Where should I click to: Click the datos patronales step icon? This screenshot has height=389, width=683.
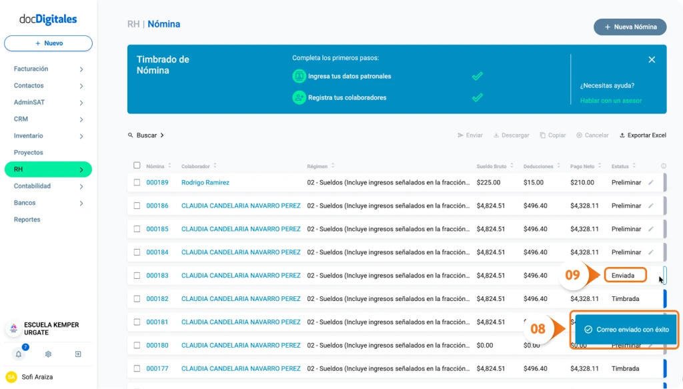pos(299,76)
